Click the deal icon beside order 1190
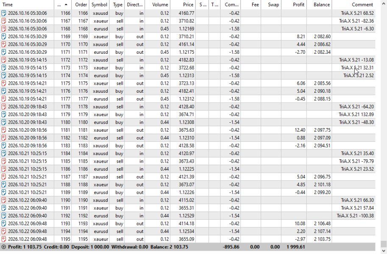 [x=3, y=200]
